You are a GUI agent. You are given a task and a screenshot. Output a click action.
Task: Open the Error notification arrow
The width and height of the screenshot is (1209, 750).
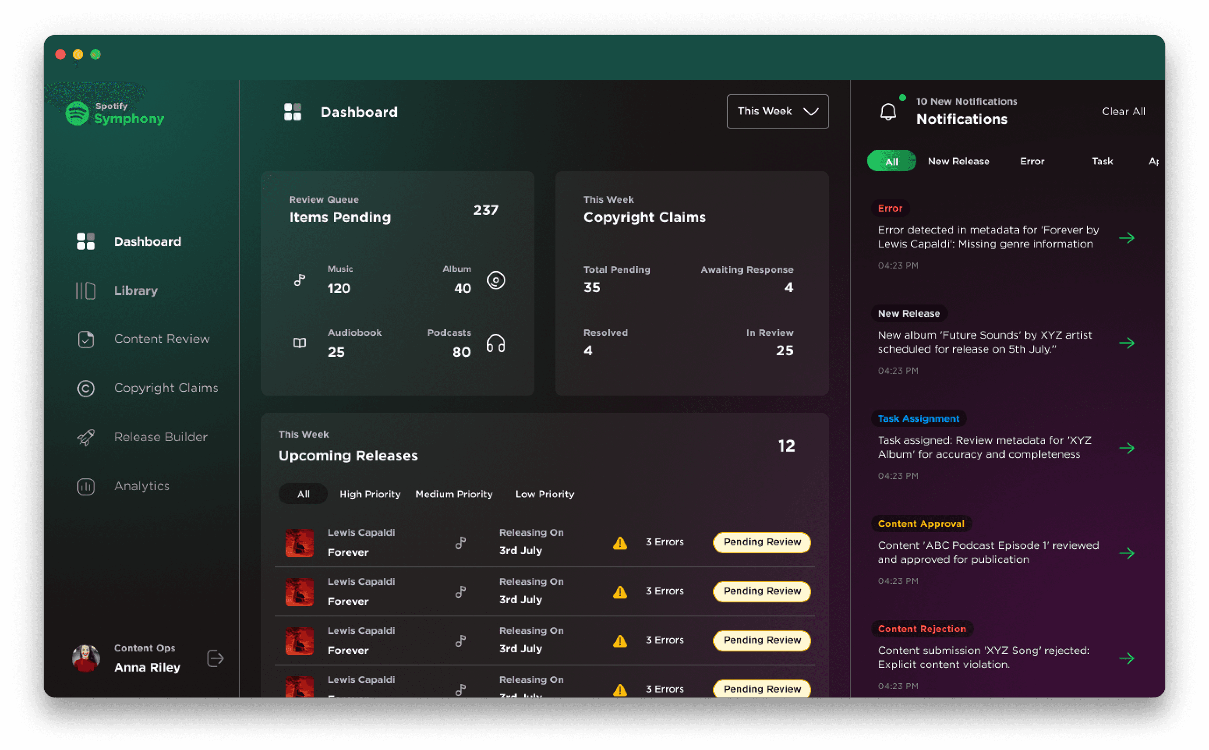[1126, 237]
